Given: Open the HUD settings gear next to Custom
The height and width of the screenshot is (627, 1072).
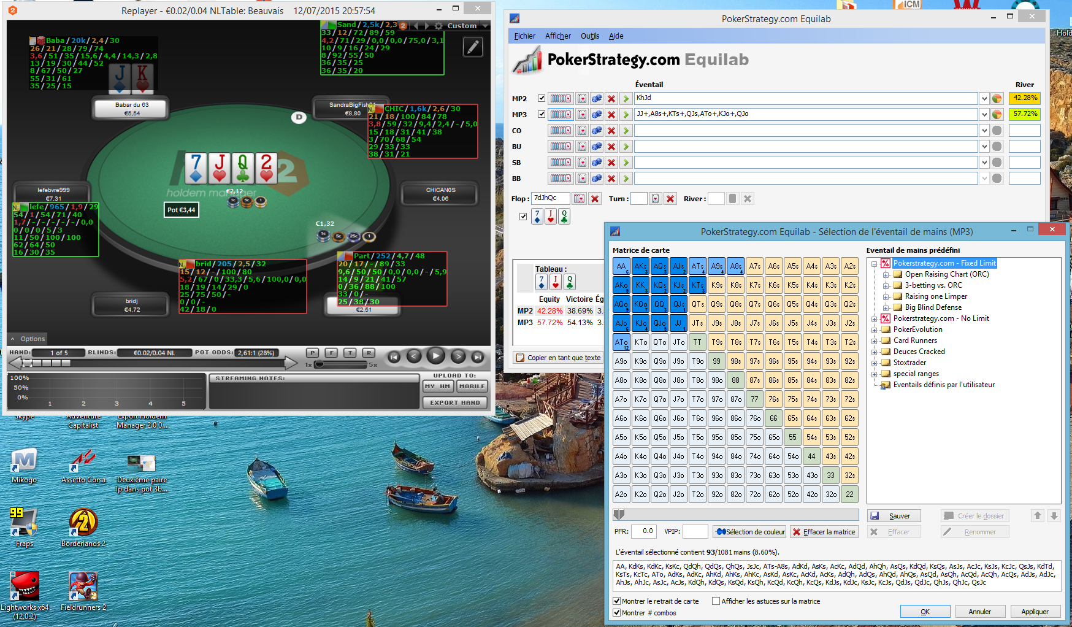Looking at the screenshot, I should pos(438,26).
